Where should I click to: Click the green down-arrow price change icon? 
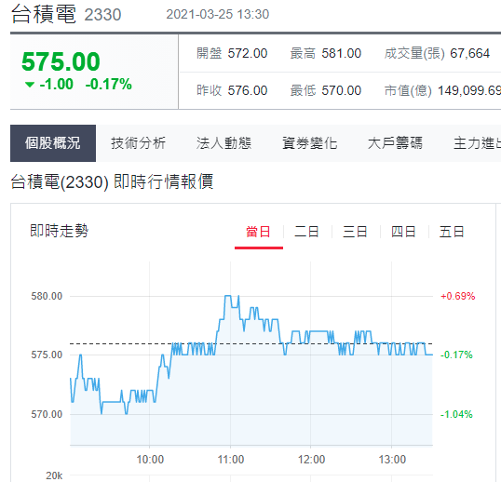30,85
